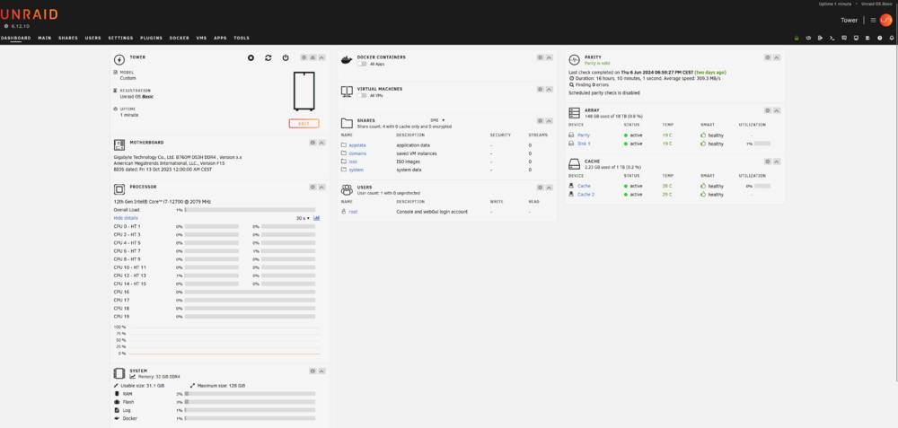The image size is (898, 428).
Task: Toggle the All Apps switch
Action: tap(362, 64)
